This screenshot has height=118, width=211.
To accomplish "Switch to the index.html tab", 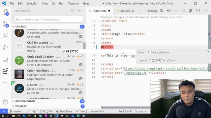I will coord(99,11).
